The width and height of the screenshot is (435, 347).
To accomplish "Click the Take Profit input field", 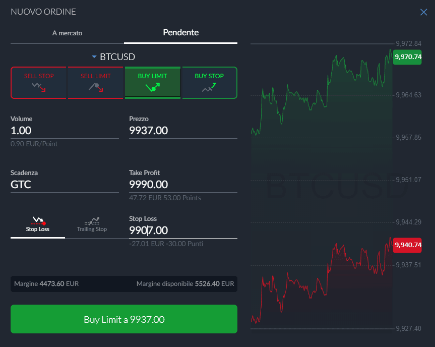I will [183, 184].
